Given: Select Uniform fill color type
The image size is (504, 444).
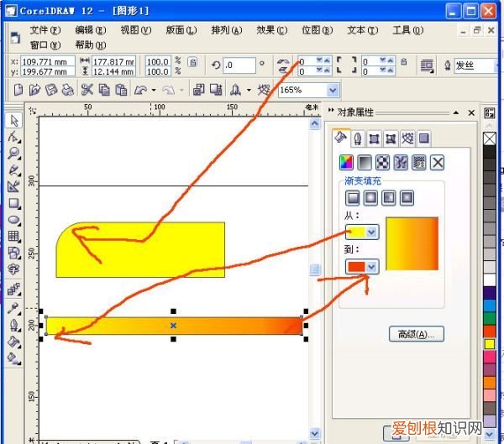Looking at the screenshot, I should click(346, 163).
